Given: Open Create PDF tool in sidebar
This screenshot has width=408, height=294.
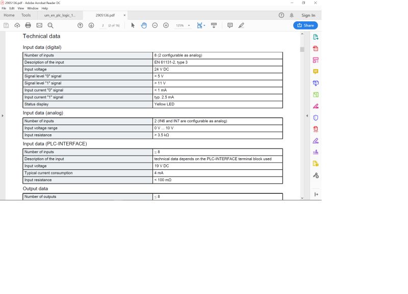Looking at the screenshot, I should 316,48.
